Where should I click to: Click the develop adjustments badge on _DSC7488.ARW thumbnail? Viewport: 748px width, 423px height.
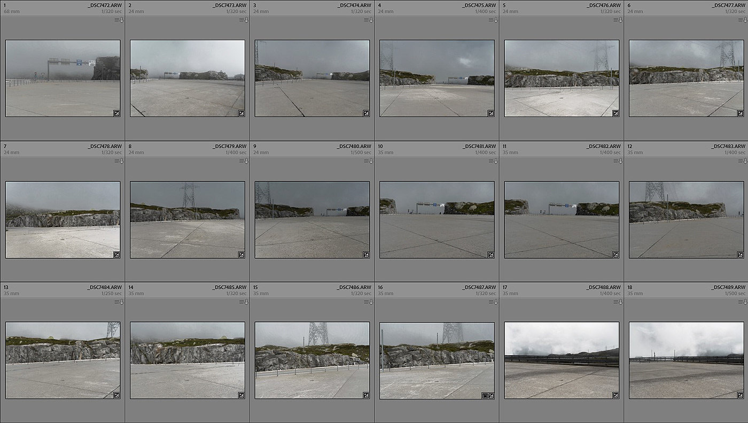[615, 396]
